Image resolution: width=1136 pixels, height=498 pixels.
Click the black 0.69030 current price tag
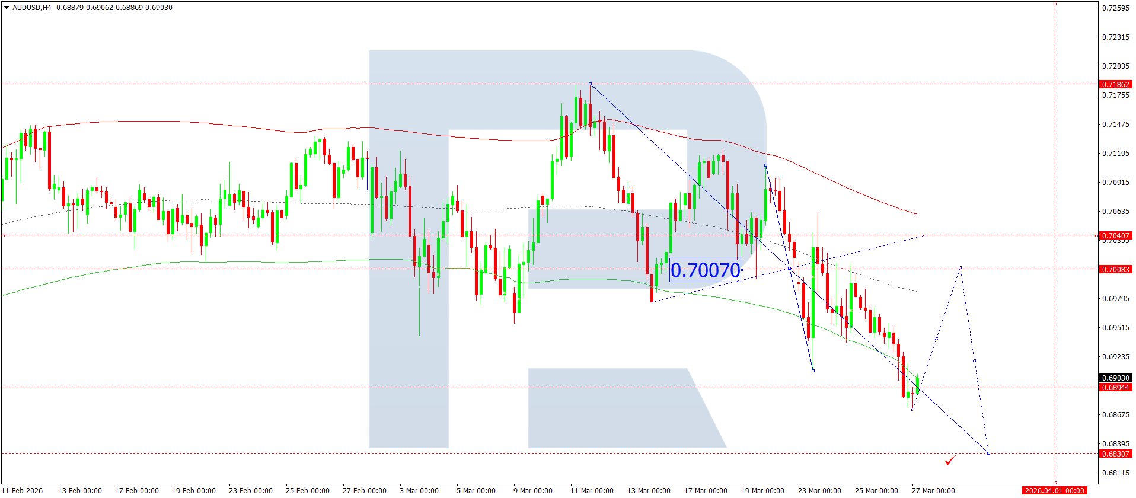click(1115, 378)
